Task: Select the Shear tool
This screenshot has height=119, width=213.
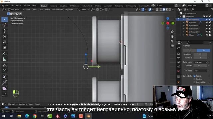Action: [4, 89]
